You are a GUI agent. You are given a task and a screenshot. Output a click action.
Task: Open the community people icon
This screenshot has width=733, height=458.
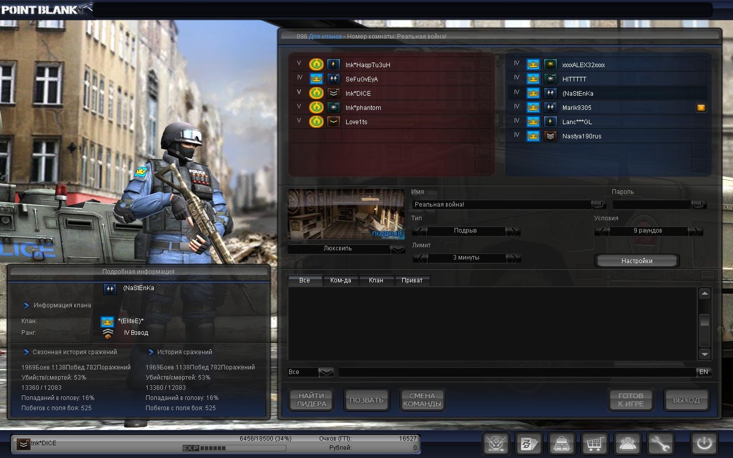click(x=627, y=444)
